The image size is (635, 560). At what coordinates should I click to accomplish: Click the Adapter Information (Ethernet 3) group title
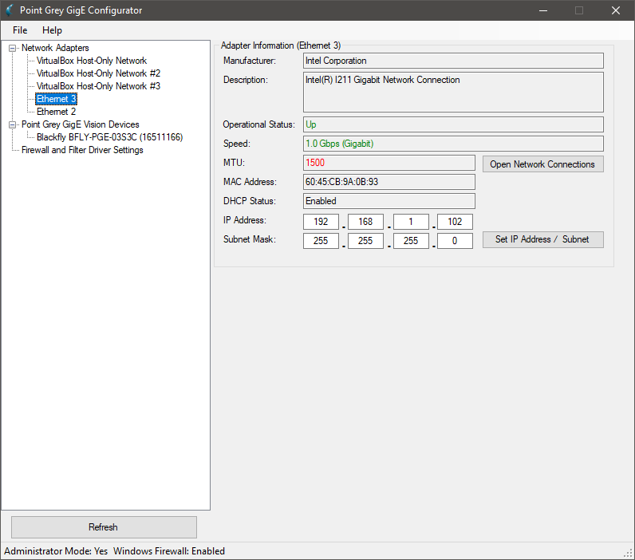coord(281,45)
